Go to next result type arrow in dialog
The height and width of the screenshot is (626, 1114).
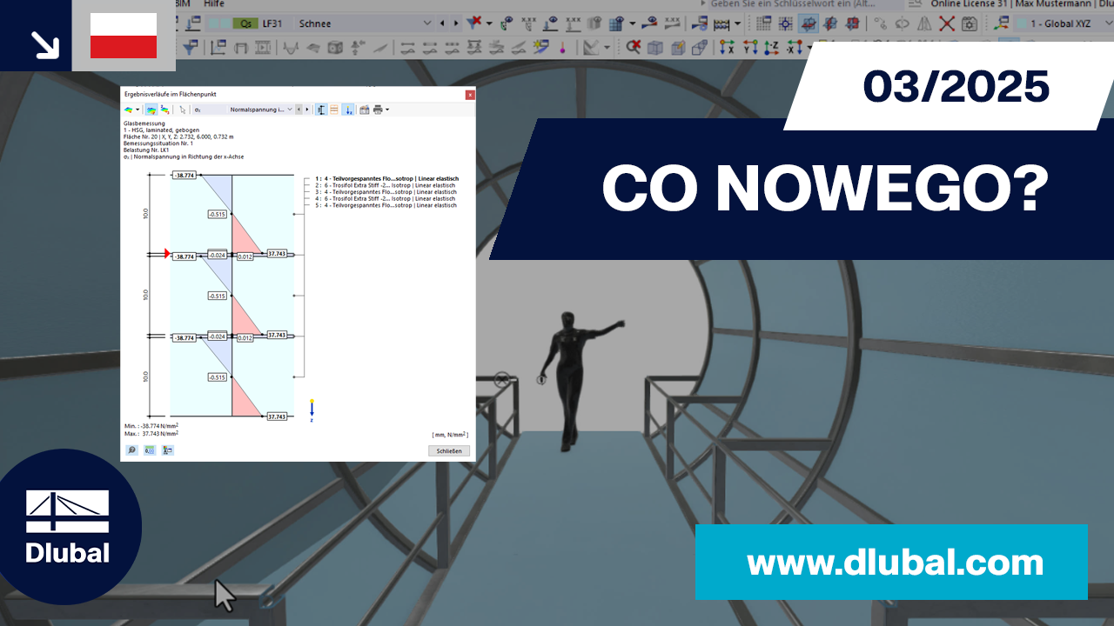point(306,110)
